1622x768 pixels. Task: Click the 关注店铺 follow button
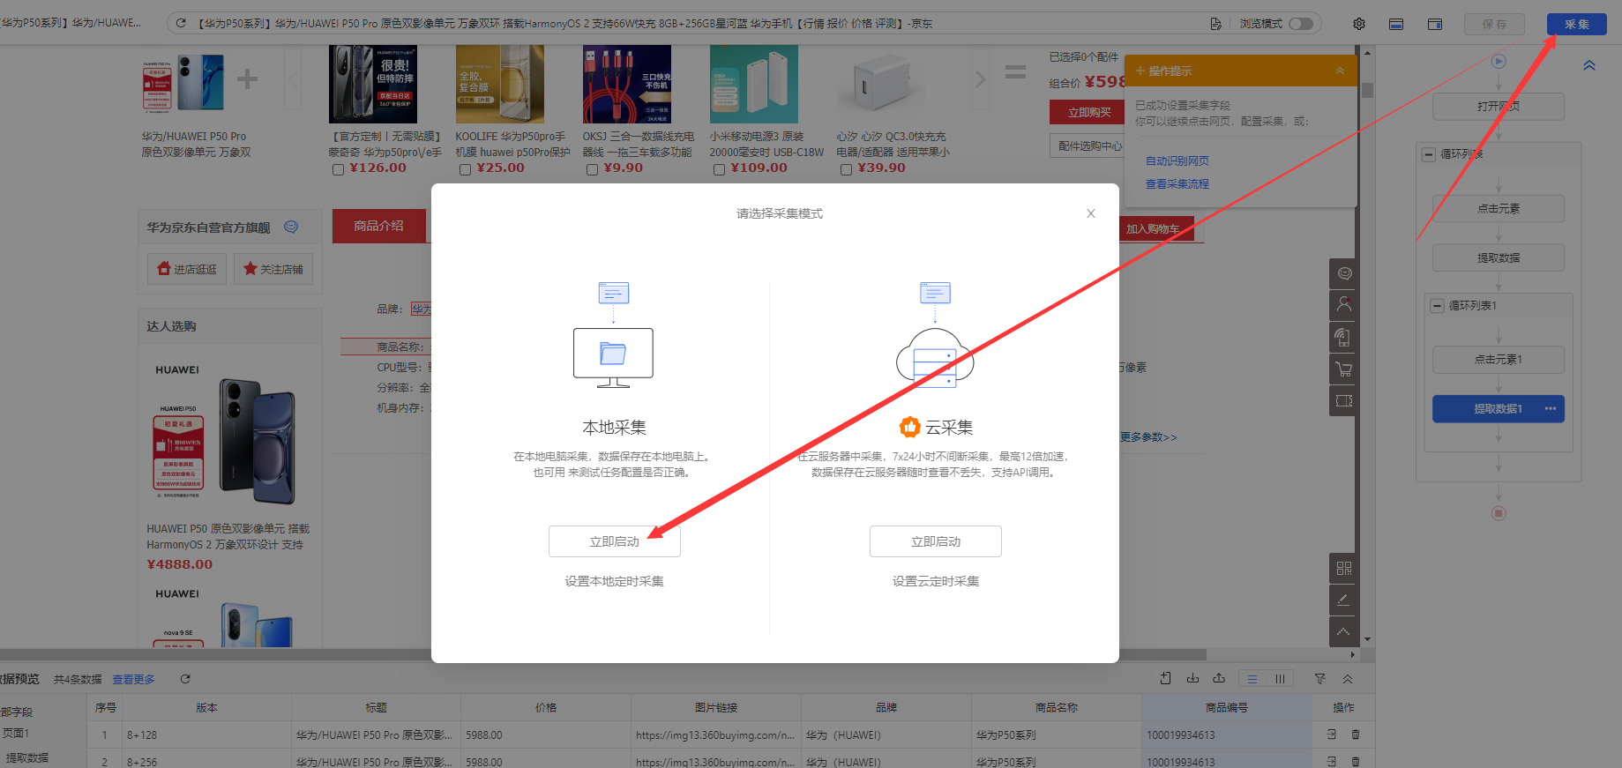pos(273,269)
